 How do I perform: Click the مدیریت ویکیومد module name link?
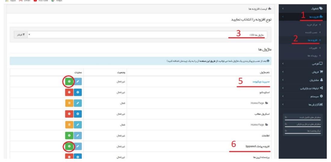click(x=261, y=81)
